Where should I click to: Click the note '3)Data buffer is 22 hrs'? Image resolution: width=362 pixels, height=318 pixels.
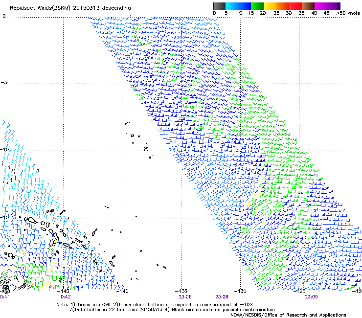tap(116, 310)
